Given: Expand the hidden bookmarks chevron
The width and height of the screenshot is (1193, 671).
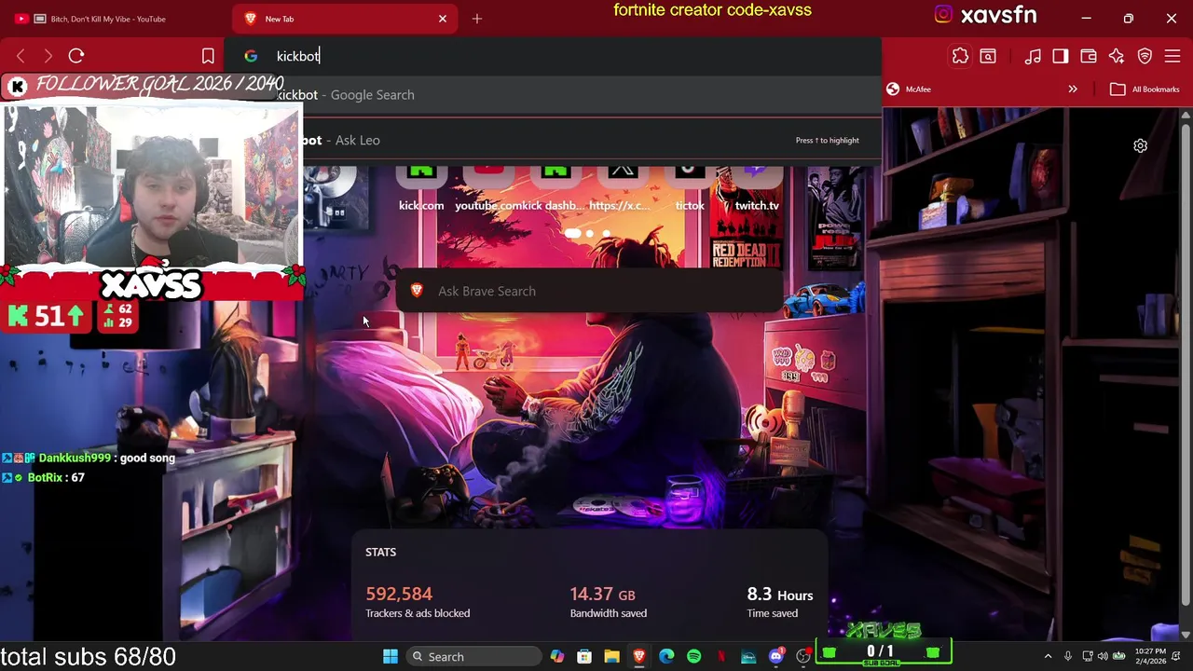Looking at the screenshot, I should pyautogui.click(x=1073, y=89).
